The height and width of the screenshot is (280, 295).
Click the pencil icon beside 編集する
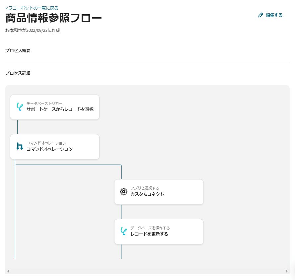(261, 15)
